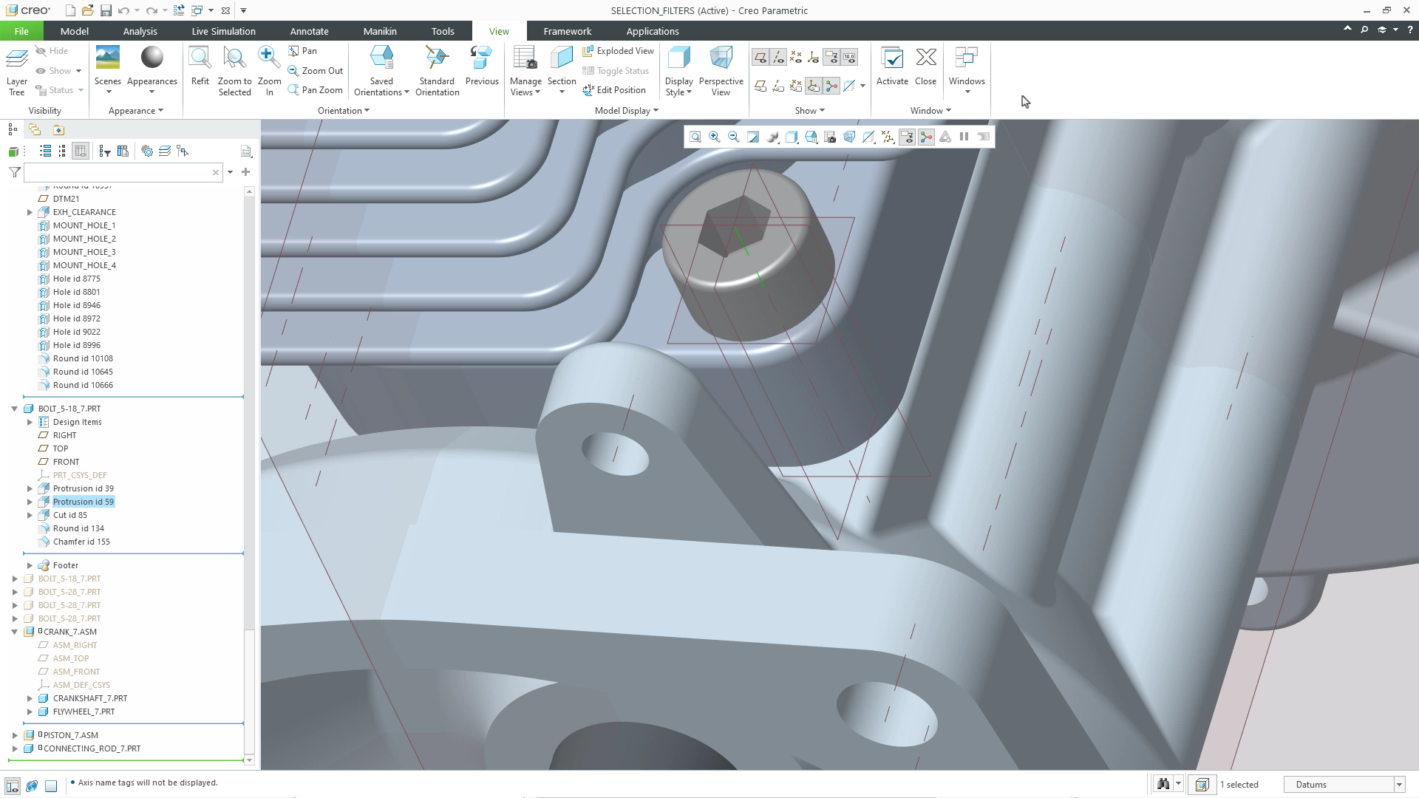The width and height of the screenshot is (1419, 798).
Task: Expand the CRANKSHAFT_7.PRT node
Action: 30,698
